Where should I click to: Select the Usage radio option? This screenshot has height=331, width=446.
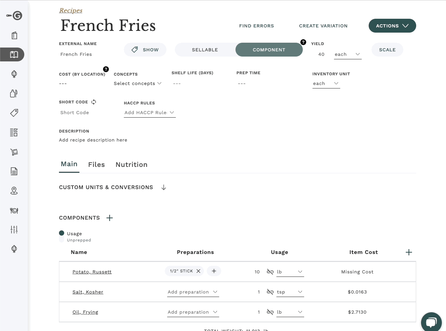tap(62, 233)
